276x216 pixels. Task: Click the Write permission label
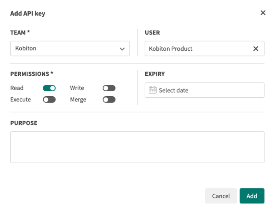coord(77,88)
